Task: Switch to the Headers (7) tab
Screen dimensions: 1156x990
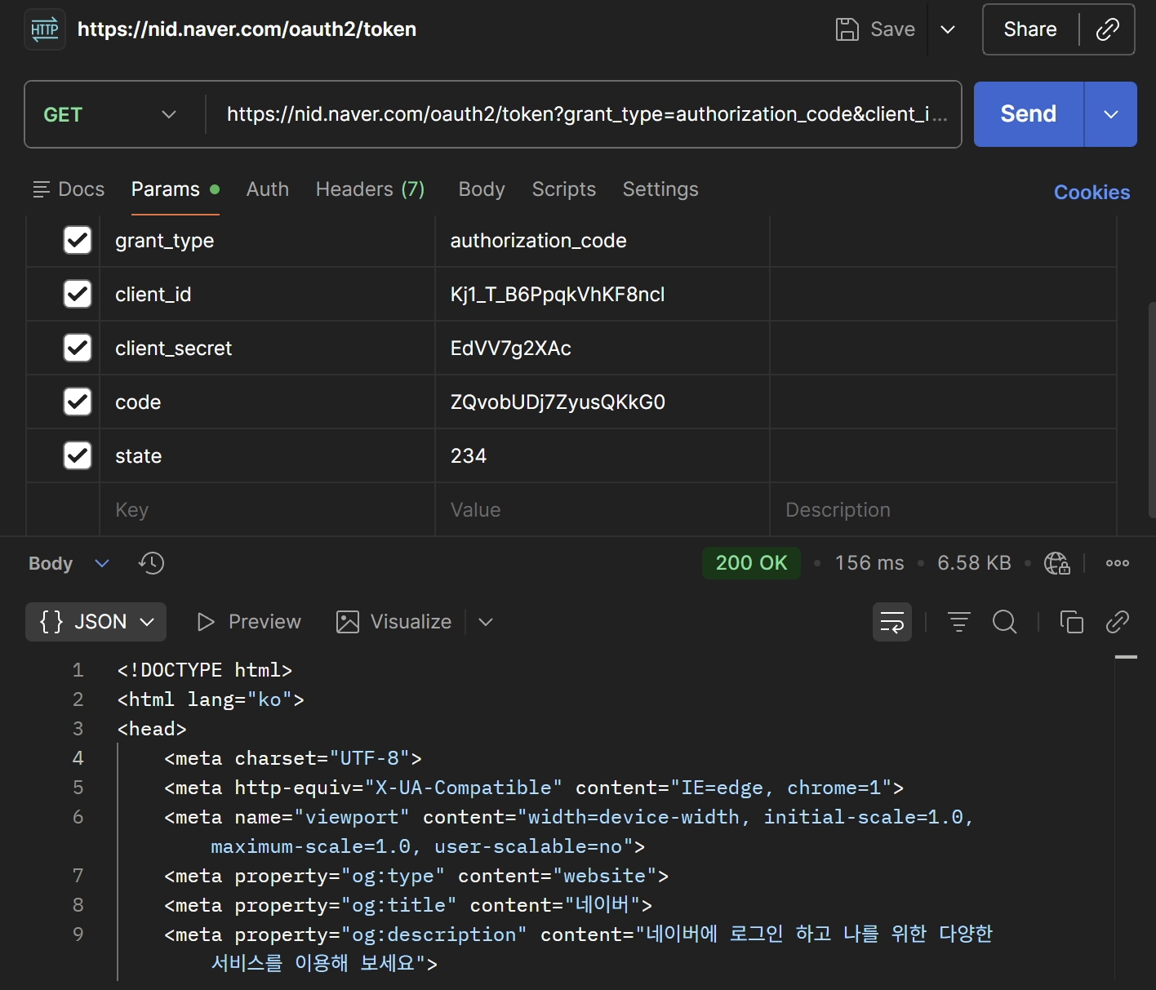Action: point(370,189)
